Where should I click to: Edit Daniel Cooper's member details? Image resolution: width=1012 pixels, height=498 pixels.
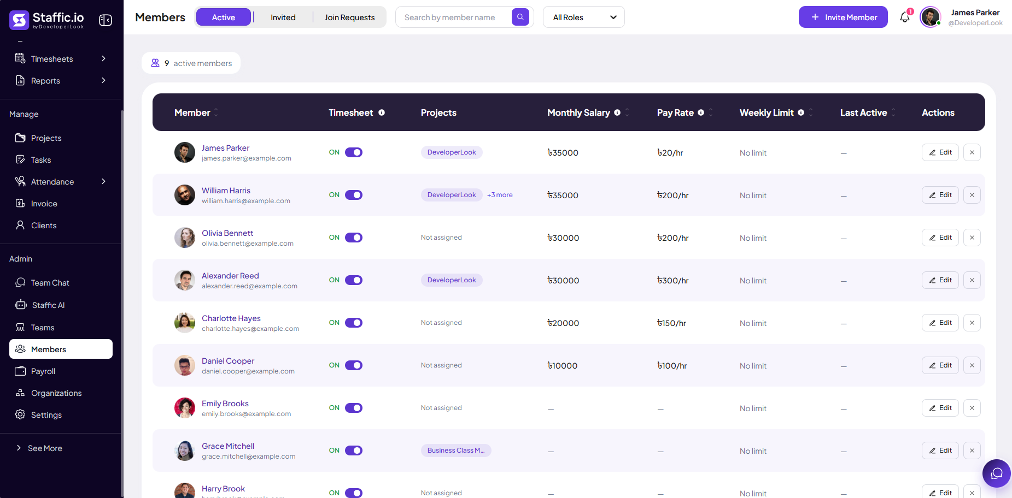tap(940, 365)
